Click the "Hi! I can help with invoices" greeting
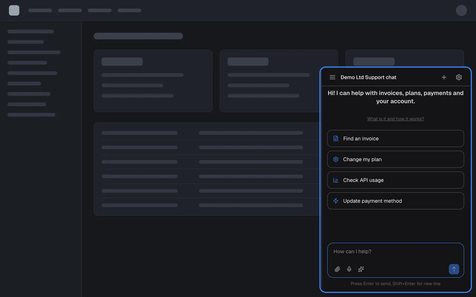476x297 pixels. coord(396,97)
